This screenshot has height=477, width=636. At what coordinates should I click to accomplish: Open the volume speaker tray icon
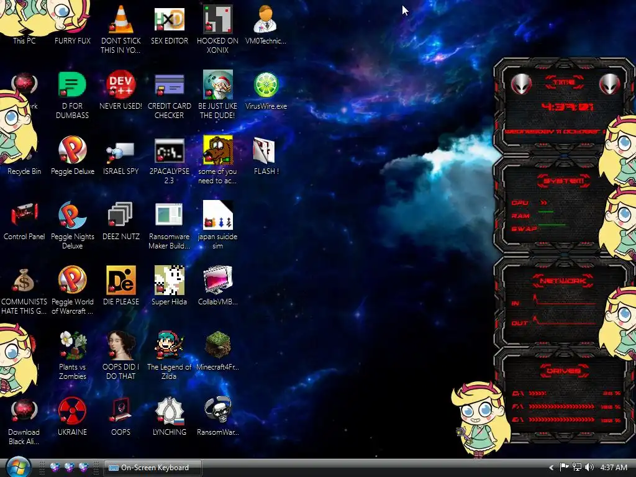[x=589, y=467]
